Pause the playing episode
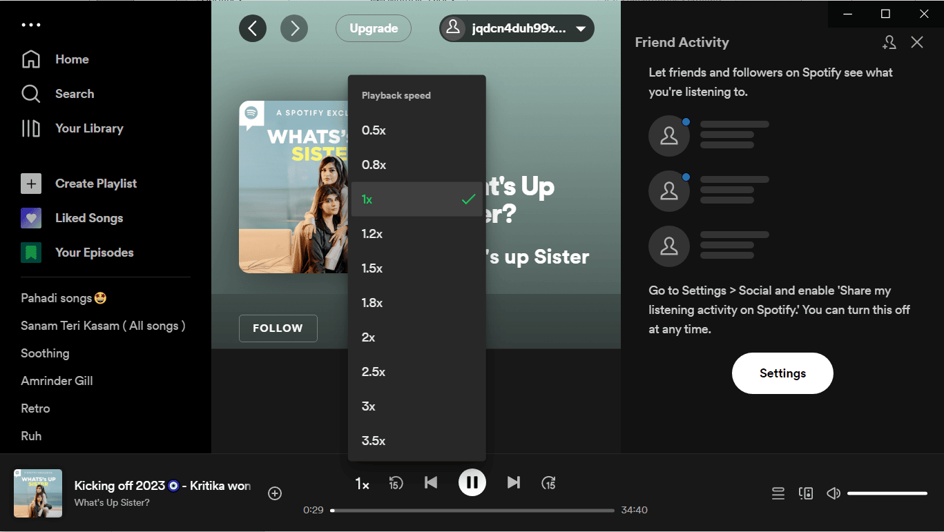This screenshot has width=944, height=532. coord(472,482)
